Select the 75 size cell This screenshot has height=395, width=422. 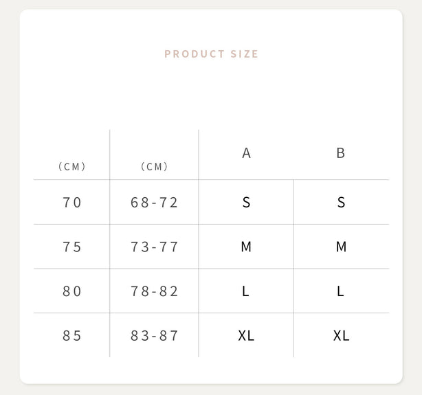[x=72, y=247]
